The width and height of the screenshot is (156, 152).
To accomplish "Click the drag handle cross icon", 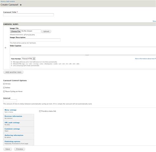I will pos(6,48).
